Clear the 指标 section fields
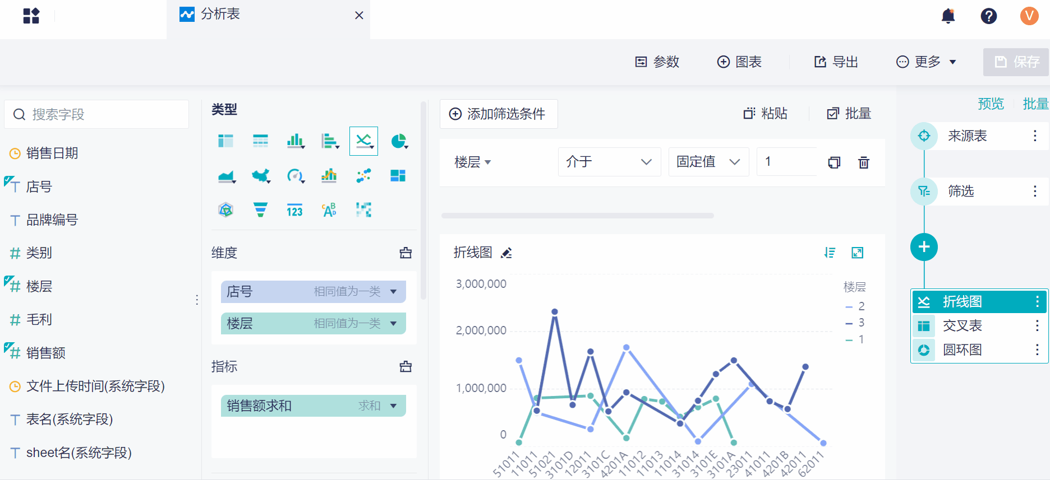 click(x=406, y=367)
